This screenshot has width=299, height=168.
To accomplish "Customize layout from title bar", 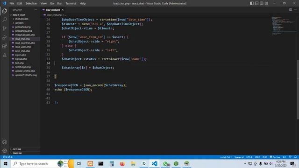I will [266, 3].
